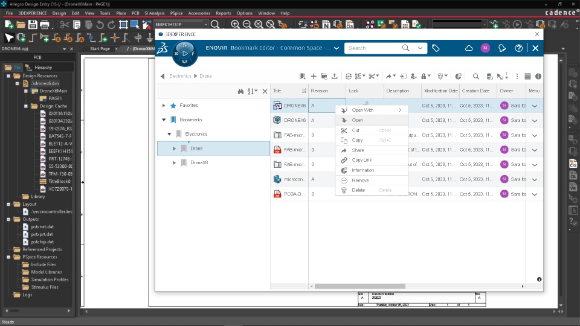The height and width of the screenshot is (326, 580).
Task: Choose Information in context menu
Action: click(372, 170)
